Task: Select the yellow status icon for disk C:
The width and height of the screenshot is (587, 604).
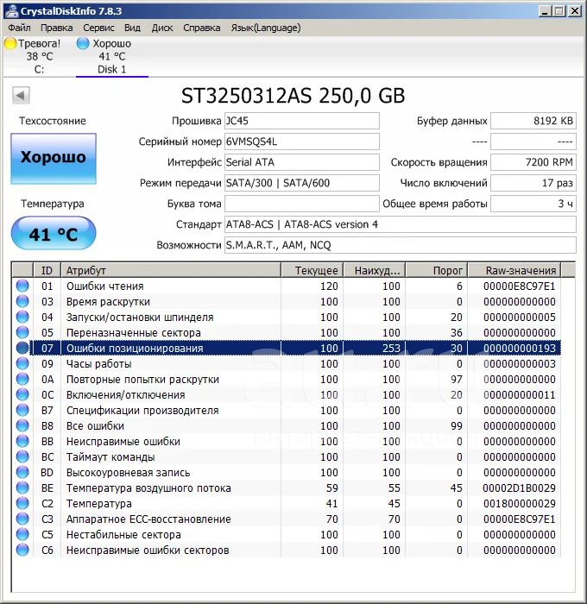Action: (10, 43)
